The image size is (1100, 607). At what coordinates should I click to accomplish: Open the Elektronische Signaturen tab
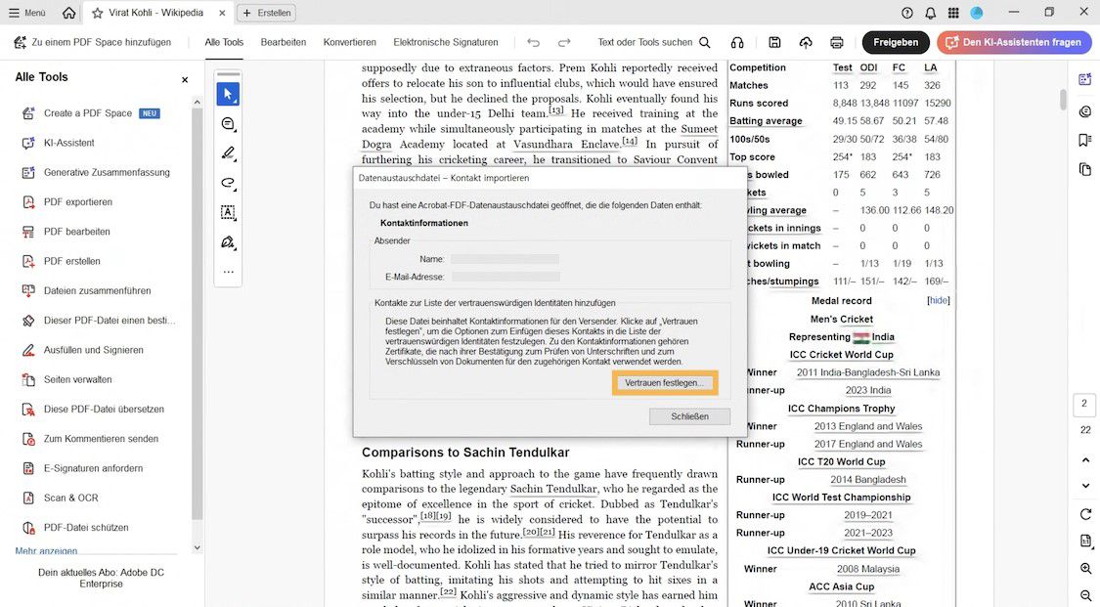coord(446,42)
